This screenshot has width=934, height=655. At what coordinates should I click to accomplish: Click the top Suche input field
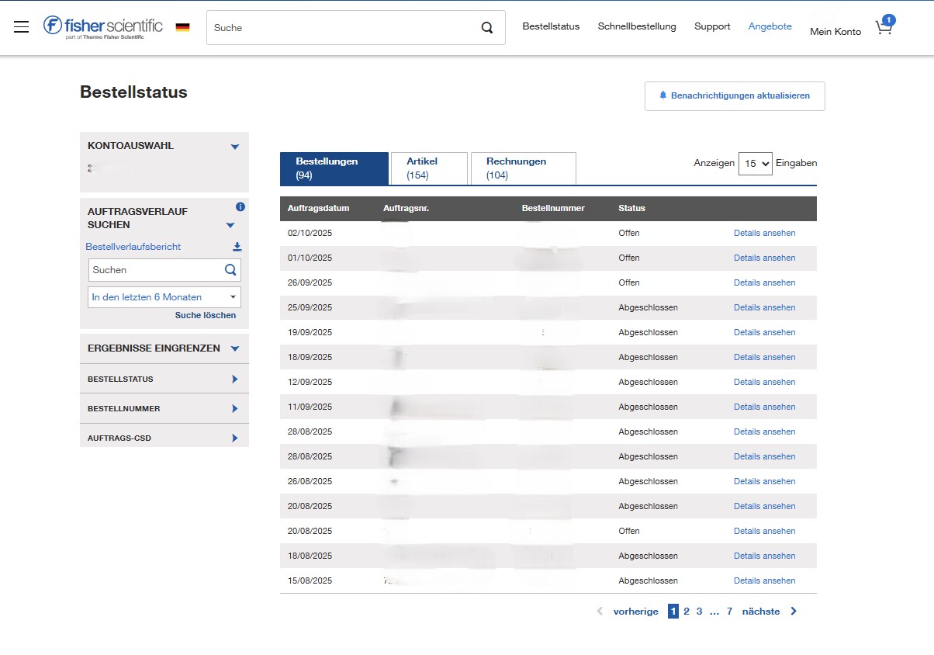click(341, 28)
